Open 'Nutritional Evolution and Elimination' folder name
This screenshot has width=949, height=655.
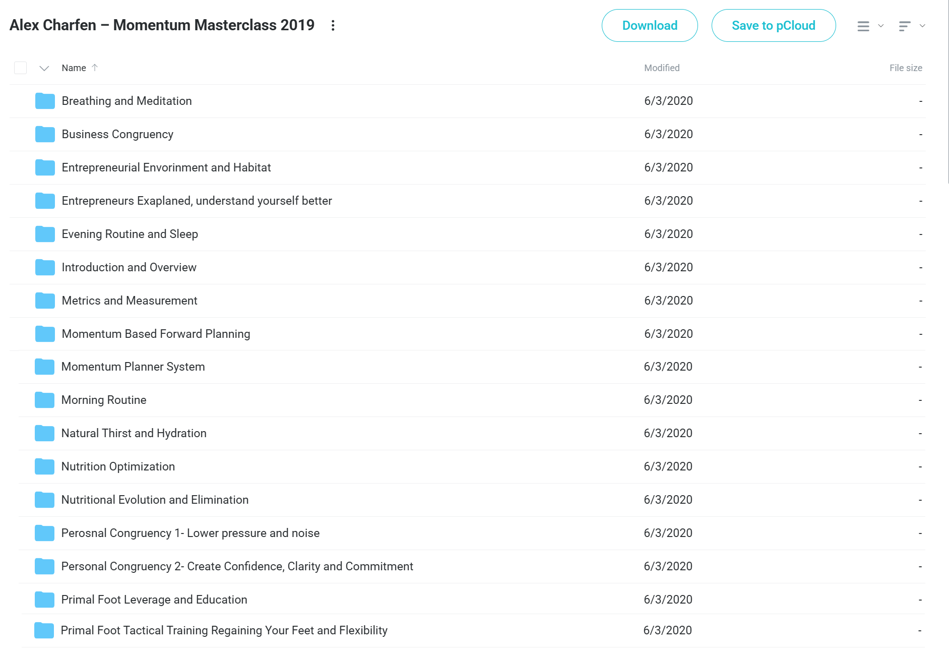click(155, 500)
